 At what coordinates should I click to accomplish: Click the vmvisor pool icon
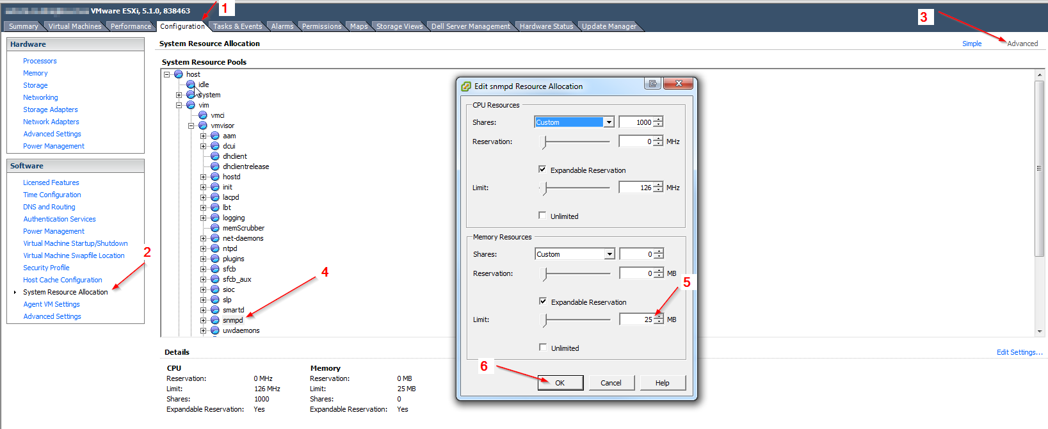coord(203,125)
